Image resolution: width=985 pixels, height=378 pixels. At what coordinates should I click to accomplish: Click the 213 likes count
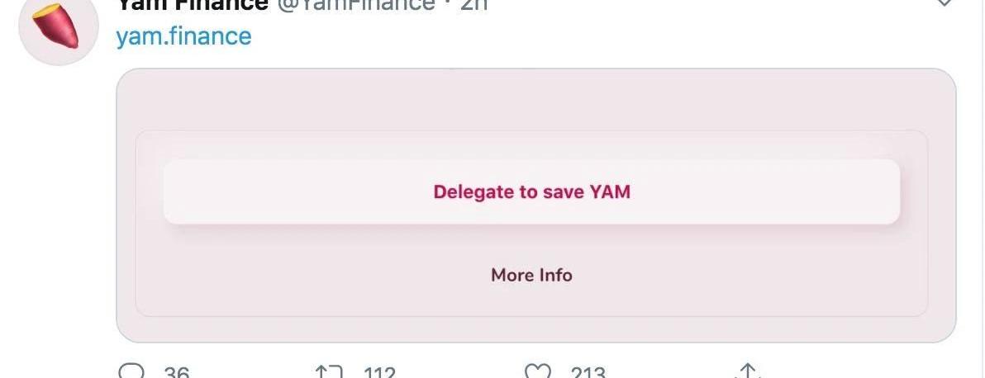588,371
